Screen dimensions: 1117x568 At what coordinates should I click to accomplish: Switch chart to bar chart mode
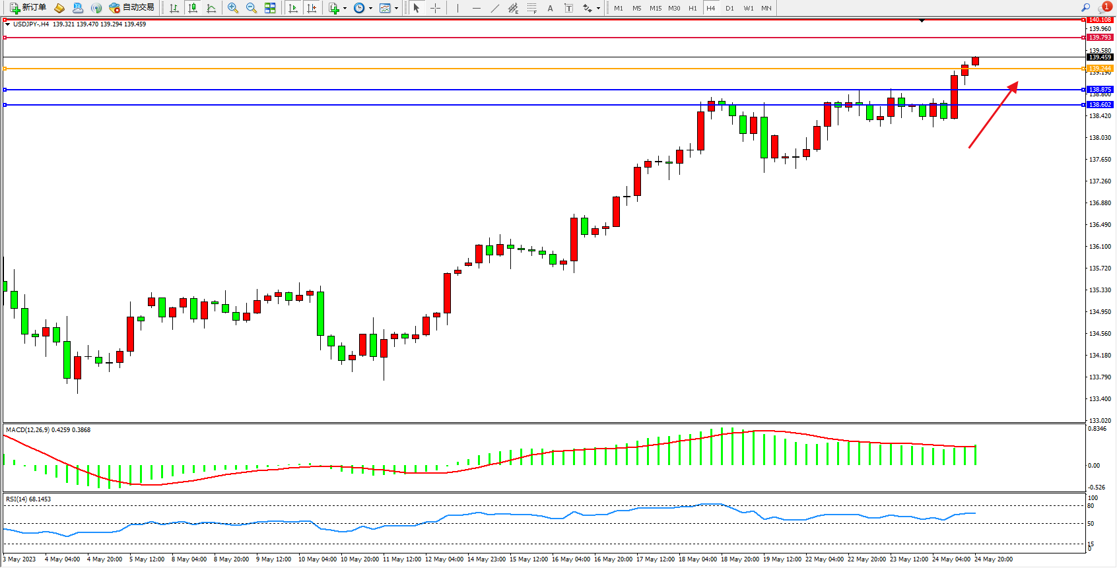click(174, 8)
